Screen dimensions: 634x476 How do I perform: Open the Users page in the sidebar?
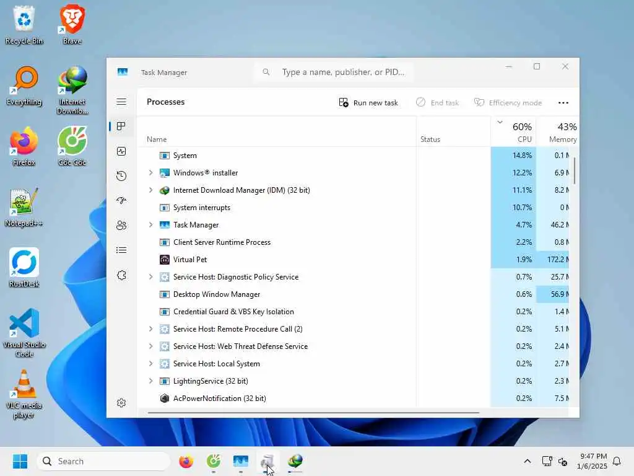pyautogui.click(x=121, y=226)
